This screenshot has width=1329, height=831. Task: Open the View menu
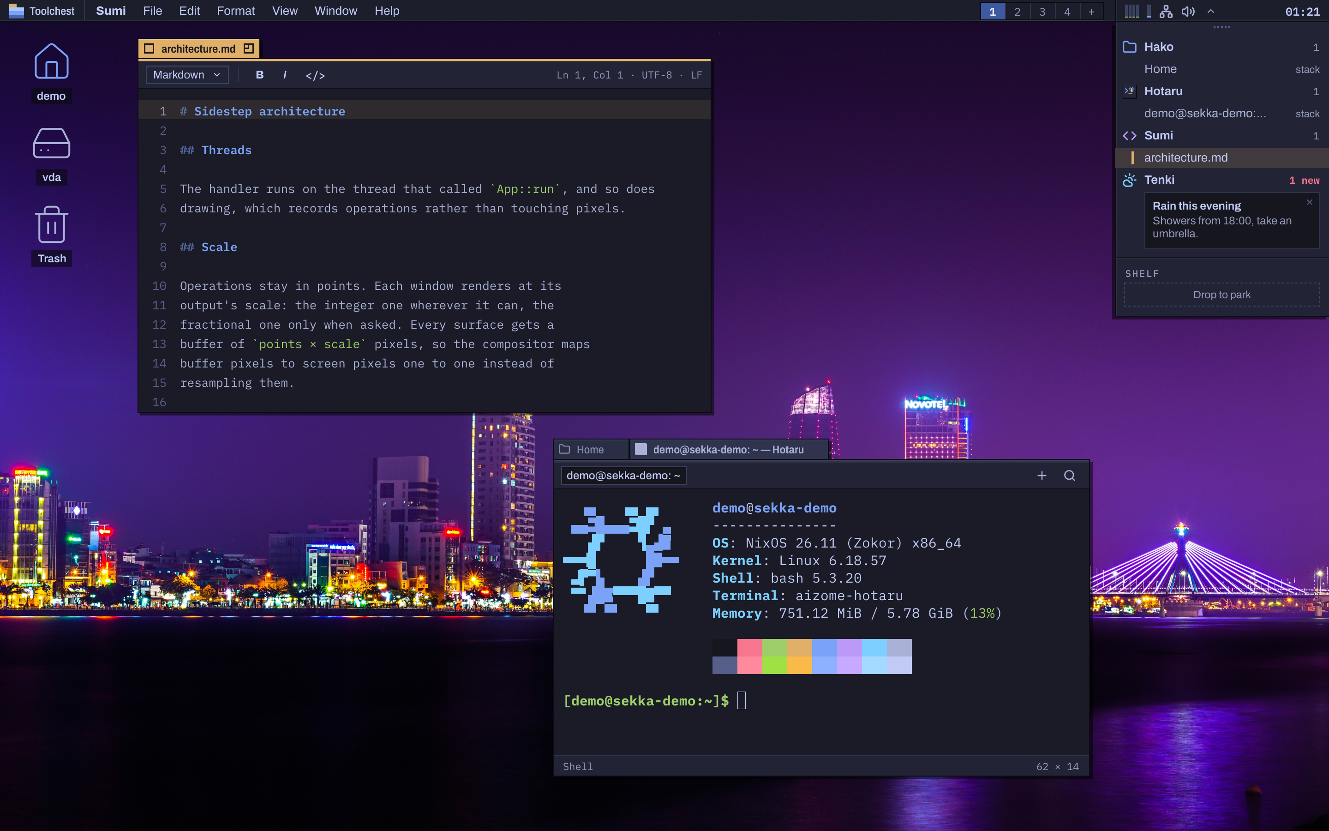click(284, 11)
